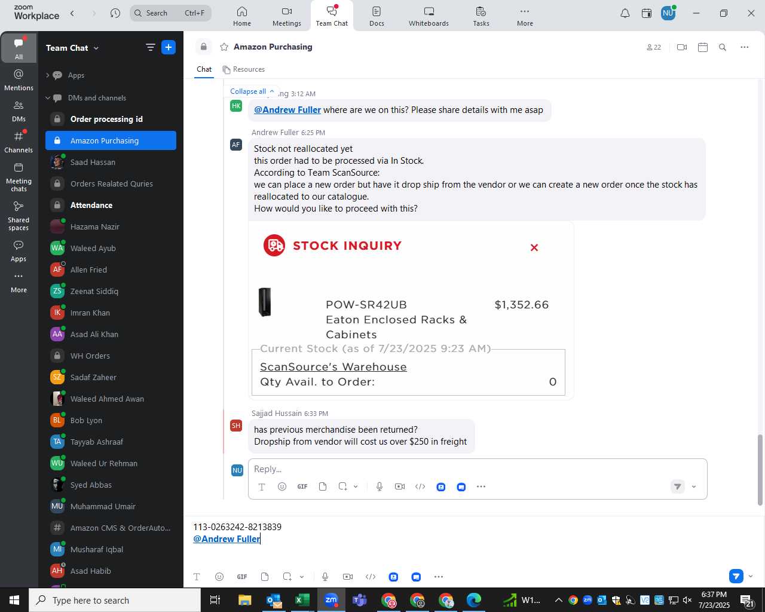The height and width of the screenshot is (612, 765).
Task: Open the chat list filter icon
Action: [150, 47]
